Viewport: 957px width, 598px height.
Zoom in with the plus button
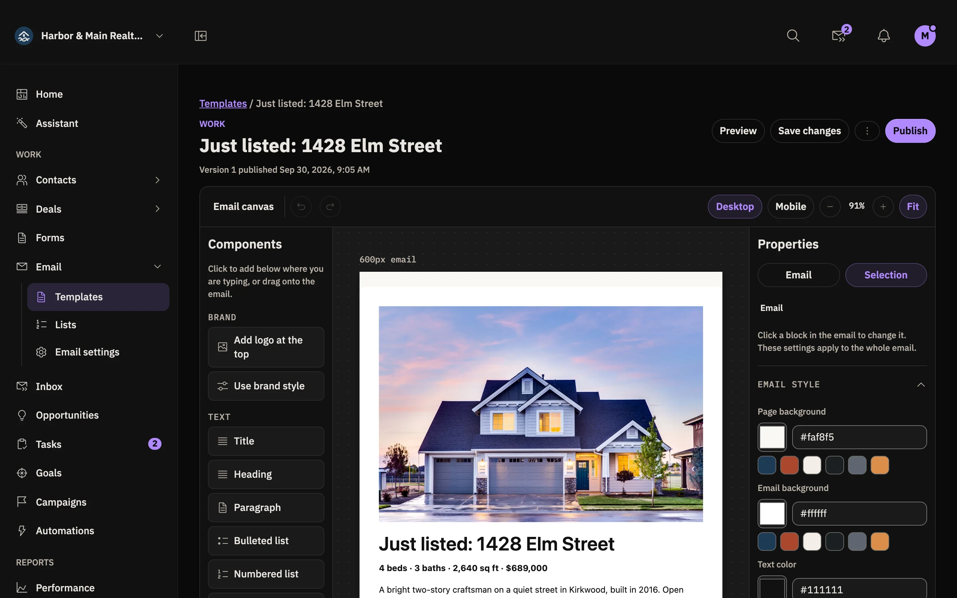click(883, 206)
